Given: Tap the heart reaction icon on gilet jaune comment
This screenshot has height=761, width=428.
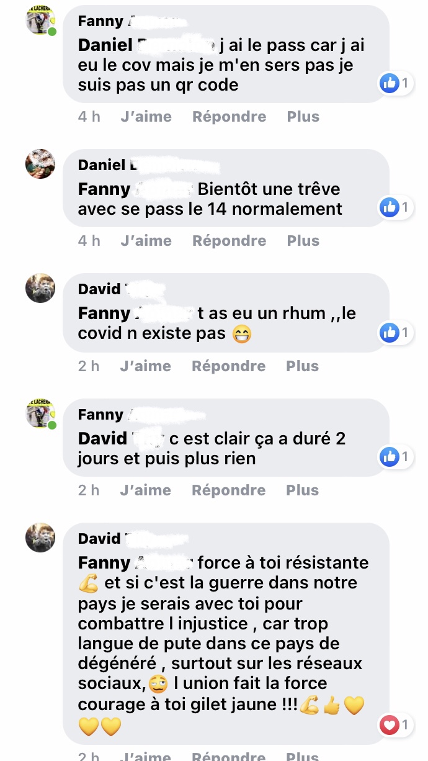Looking at the screenshot, I should click(x=389, y=724).
